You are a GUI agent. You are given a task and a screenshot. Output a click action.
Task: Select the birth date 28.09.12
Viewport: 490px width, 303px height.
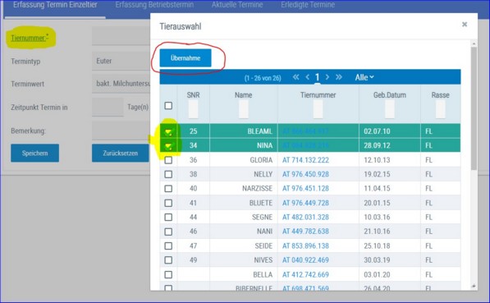pyautogui.click(x=377, y=145)
